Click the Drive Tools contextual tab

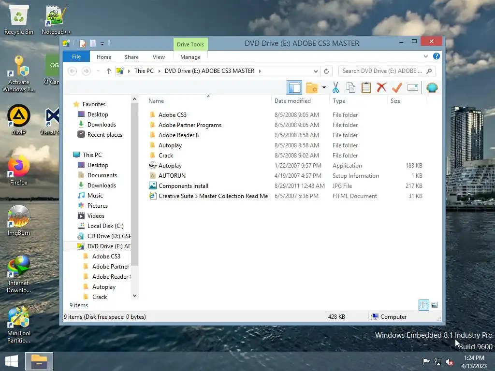(x=190, y=44)
